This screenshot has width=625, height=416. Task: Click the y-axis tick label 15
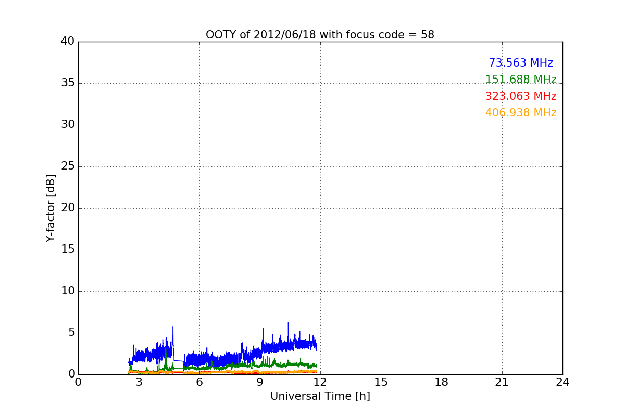pos(68,250)
